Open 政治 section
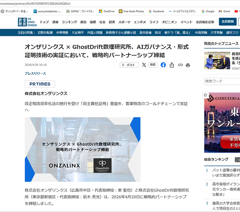Screen dimensions: 240x212 tap(83, 22)
